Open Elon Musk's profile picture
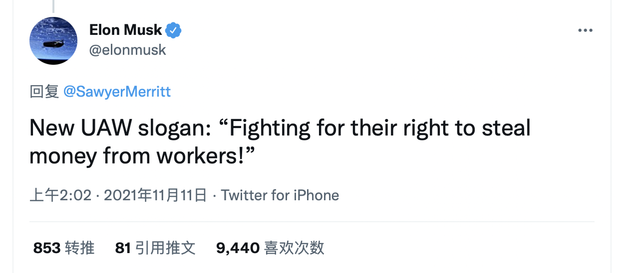The width and height of the screenshot is (618, 273). click(x=53, y=41)
